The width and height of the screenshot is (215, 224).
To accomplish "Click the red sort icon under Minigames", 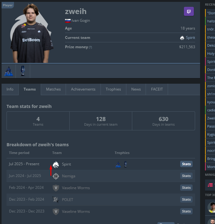I will click(210, 185).
